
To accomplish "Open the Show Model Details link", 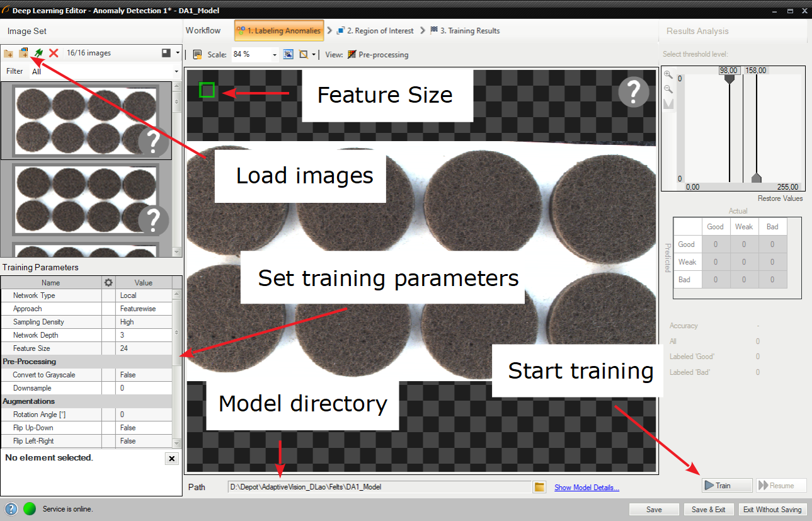I will click(x=586, y=487).
